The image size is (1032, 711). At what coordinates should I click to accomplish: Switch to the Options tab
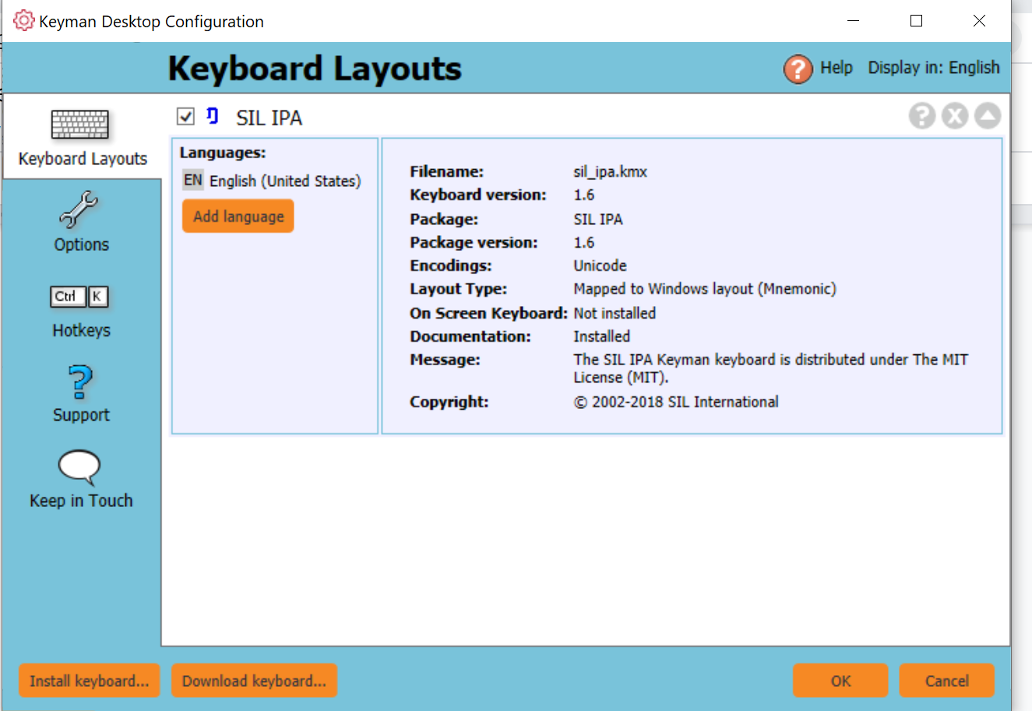(81, 223)
